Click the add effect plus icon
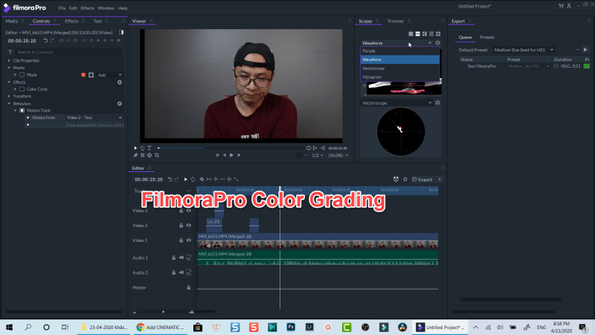The height and width of the screenshot is (335, 595). pyautogui.click(x=119, y=82)
